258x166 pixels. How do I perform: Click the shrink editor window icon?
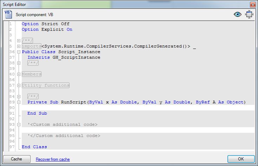(x=249, y=14)
